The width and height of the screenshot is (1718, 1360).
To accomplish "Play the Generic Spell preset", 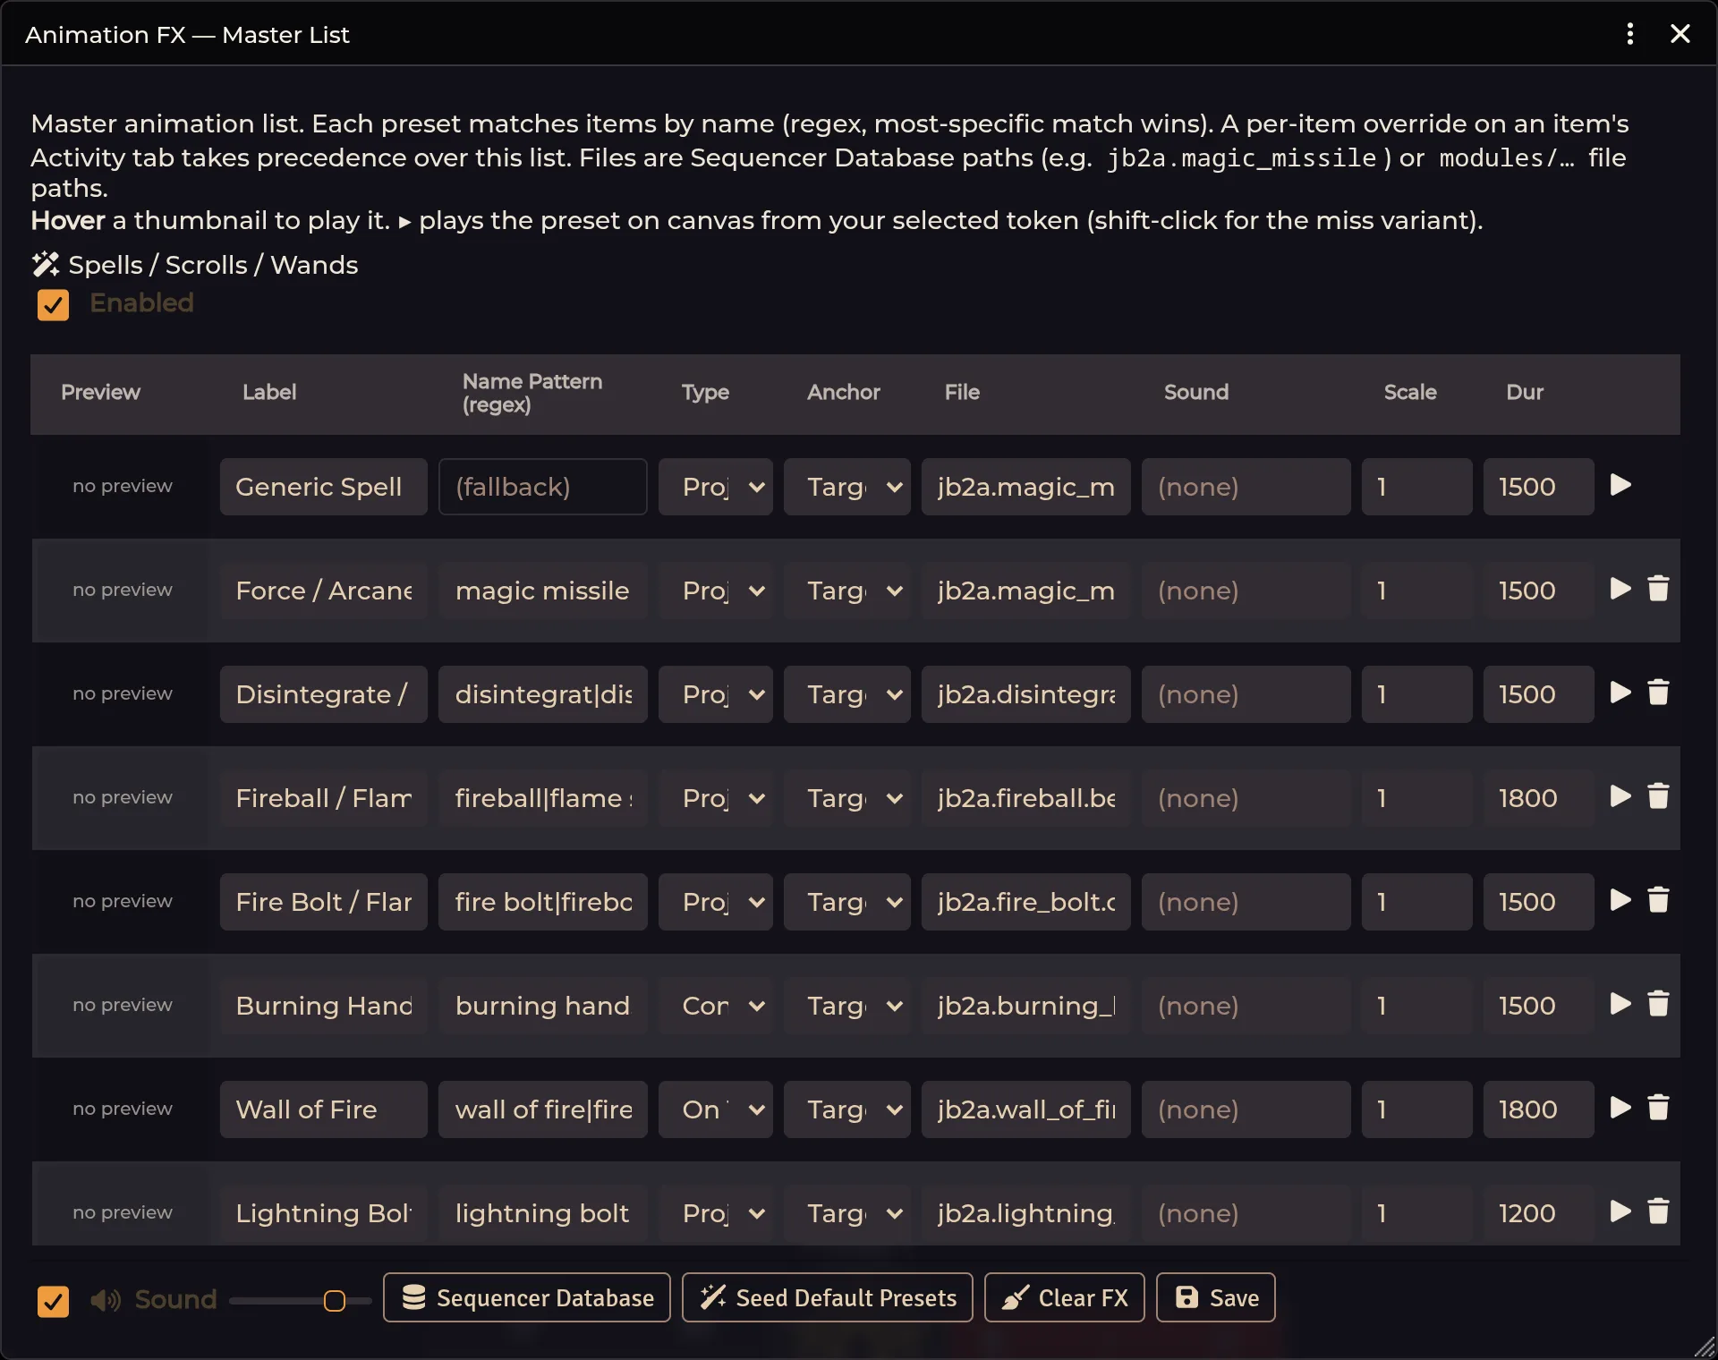I will click(1620, 486).
